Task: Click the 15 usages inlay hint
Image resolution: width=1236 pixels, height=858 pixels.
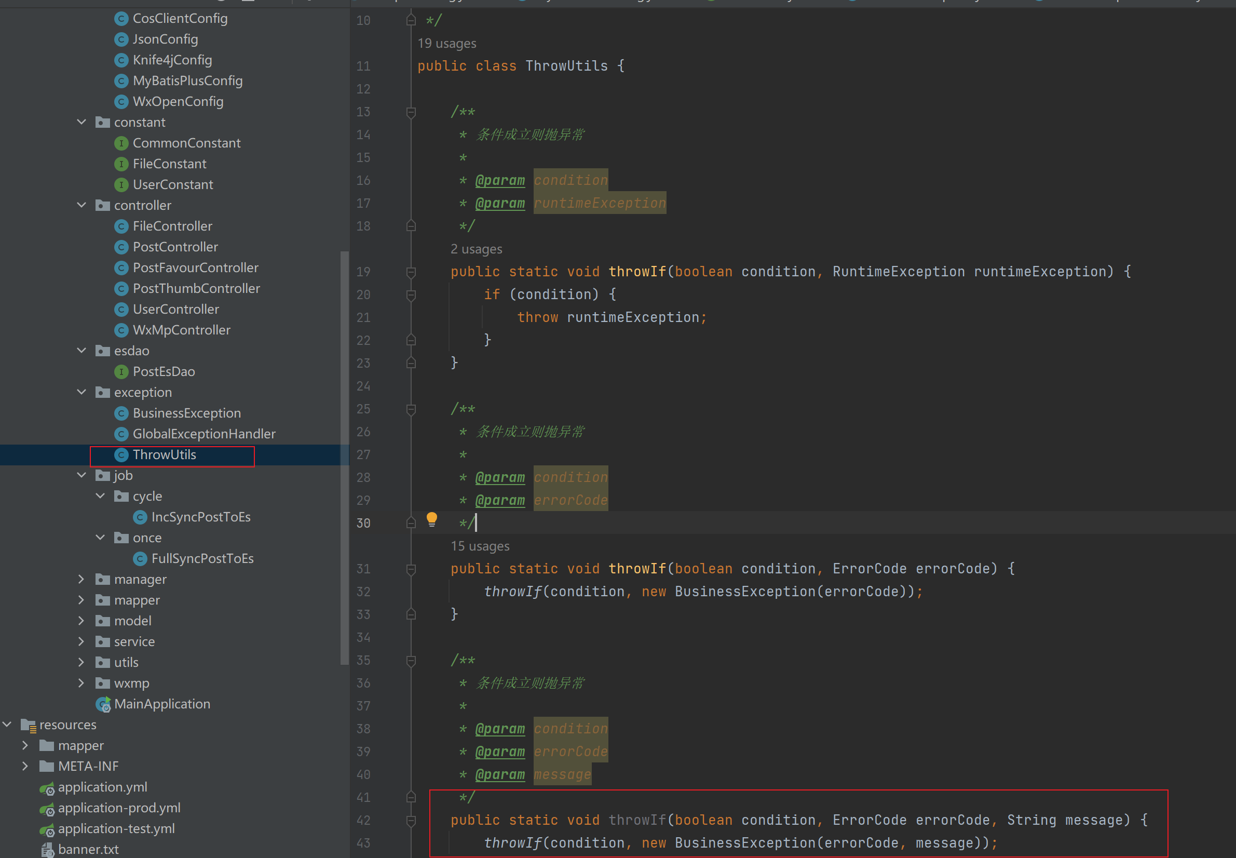Action: (x=480, y=546)
